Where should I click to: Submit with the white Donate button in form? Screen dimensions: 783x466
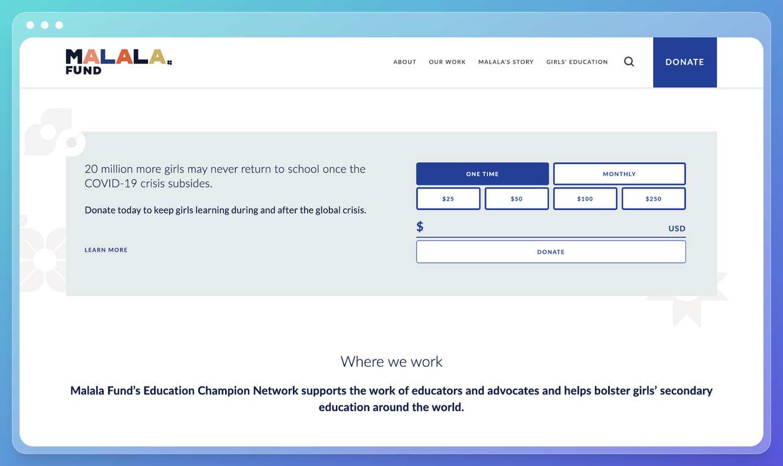point(551,252)
